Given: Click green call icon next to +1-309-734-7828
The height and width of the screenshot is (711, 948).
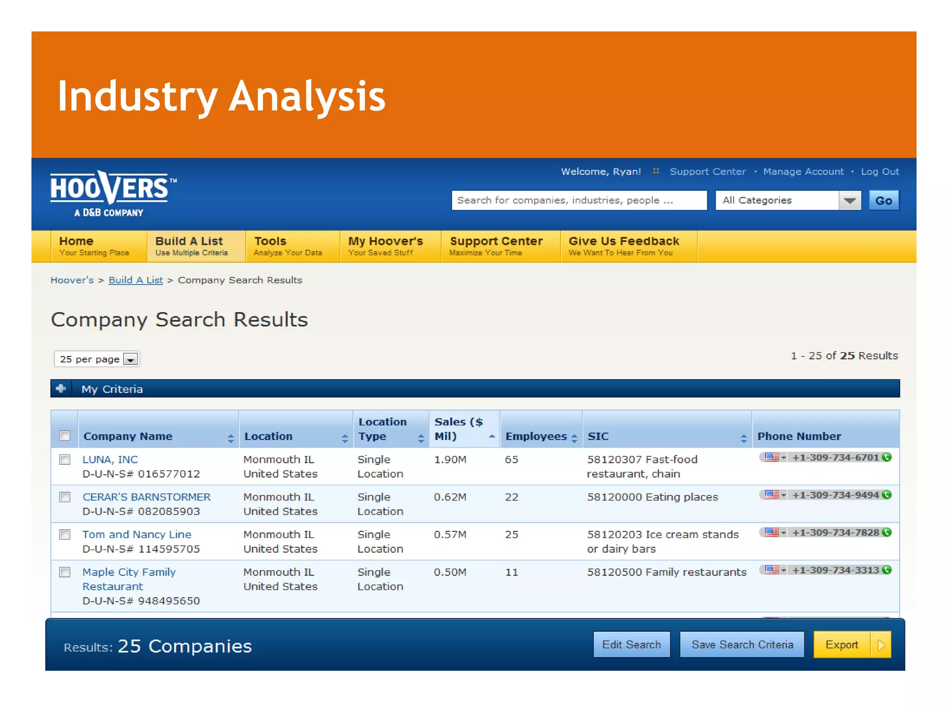Looking at the screenshot, I should click(887, 532).
